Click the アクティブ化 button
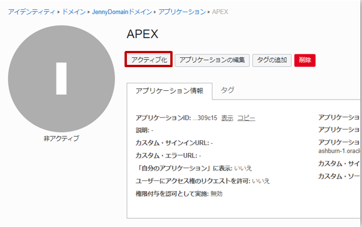362x227 pixels. click(149, 60)
